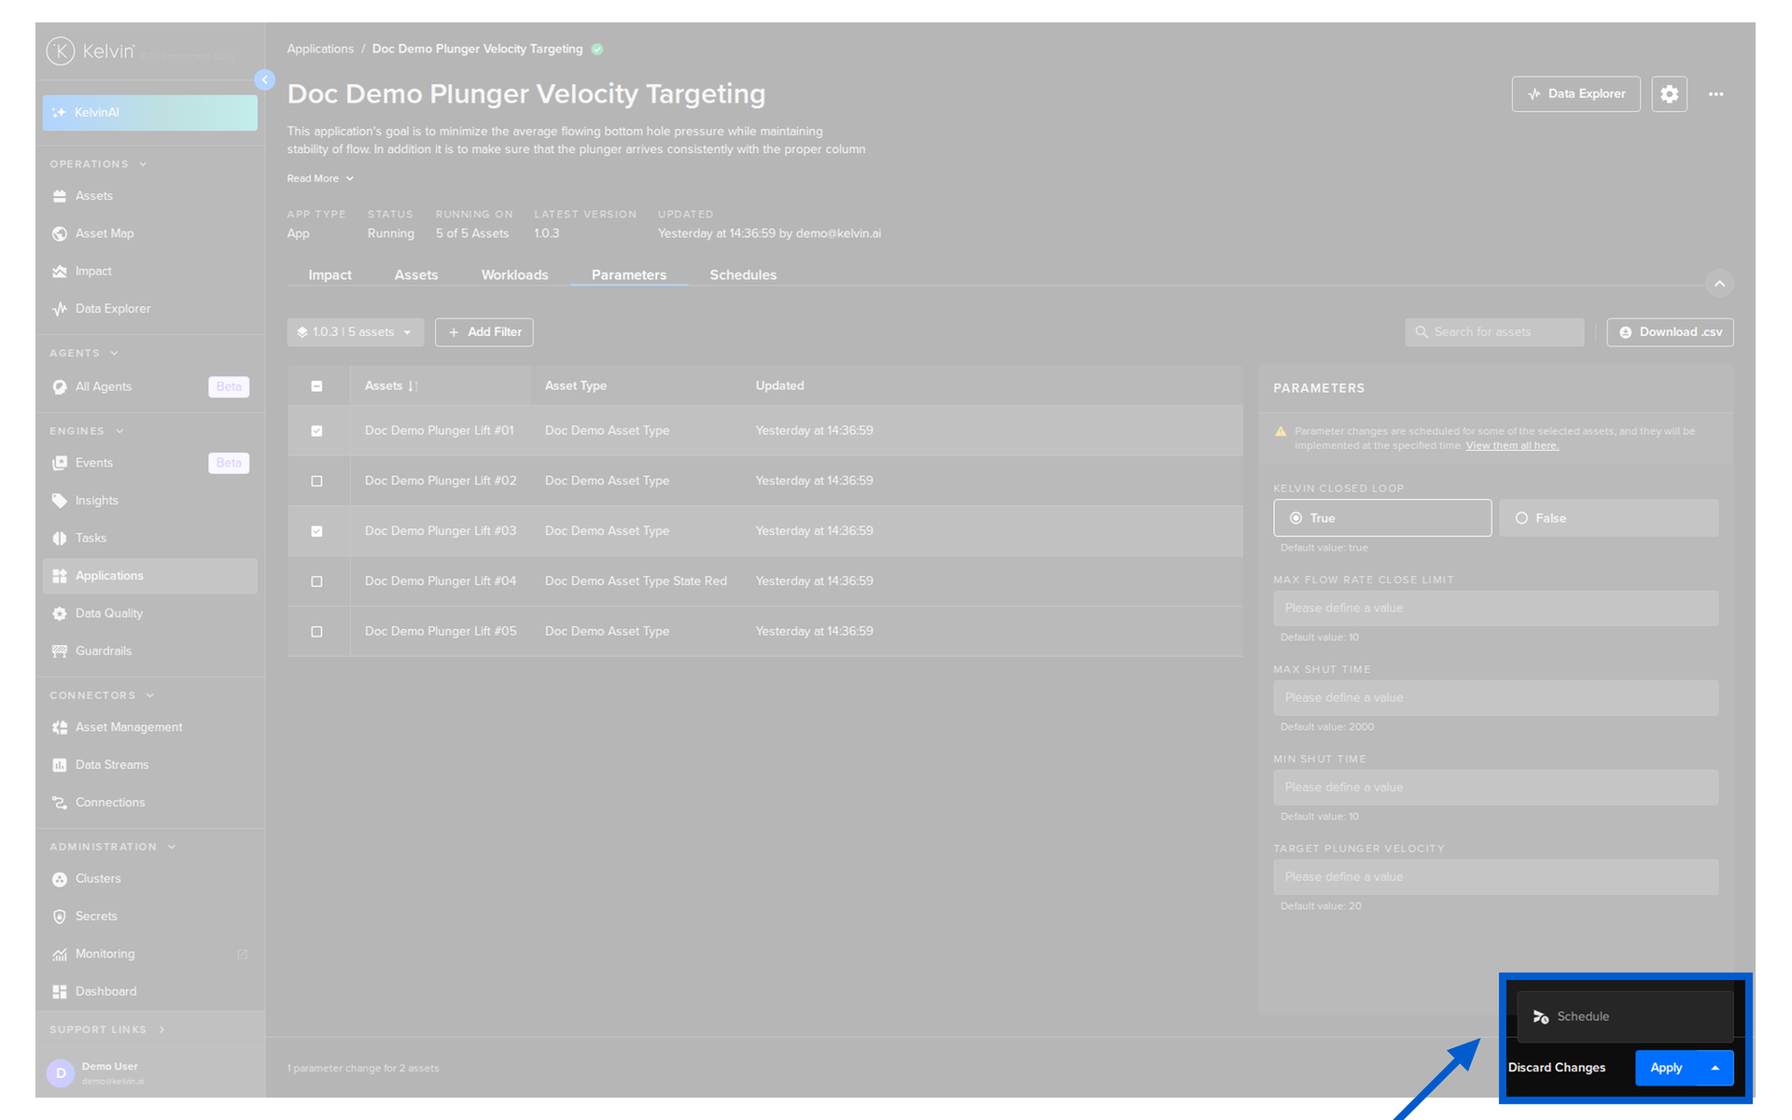Screen dimensions: 1792x1120
Task: Switch to the Workloads tab
Action: tap(514, 275)
